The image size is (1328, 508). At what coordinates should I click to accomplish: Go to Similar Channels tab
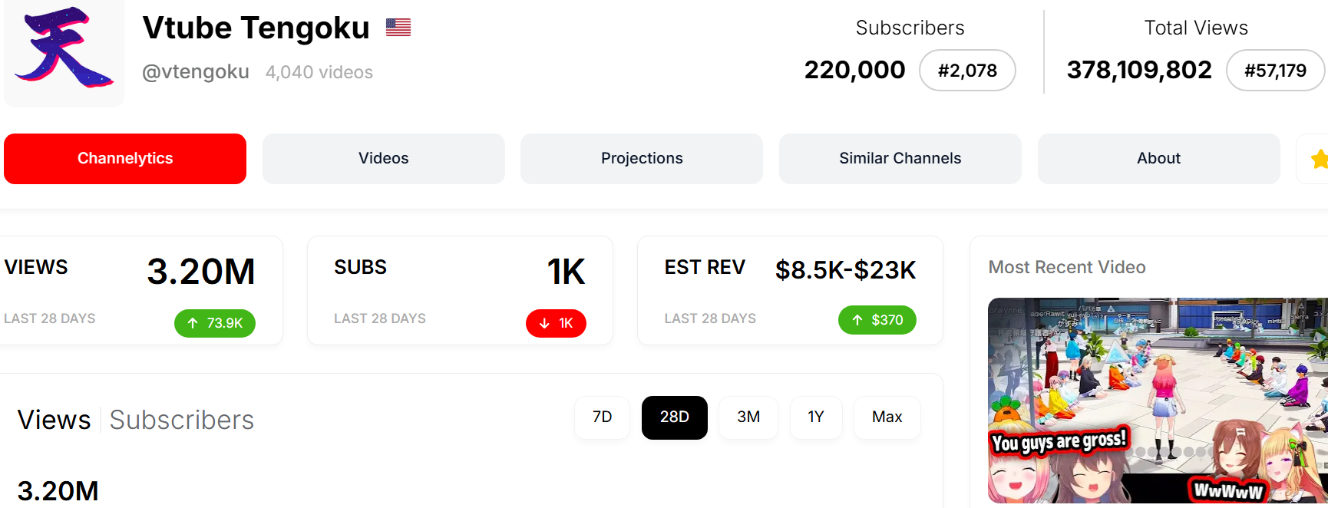point(900,159)
